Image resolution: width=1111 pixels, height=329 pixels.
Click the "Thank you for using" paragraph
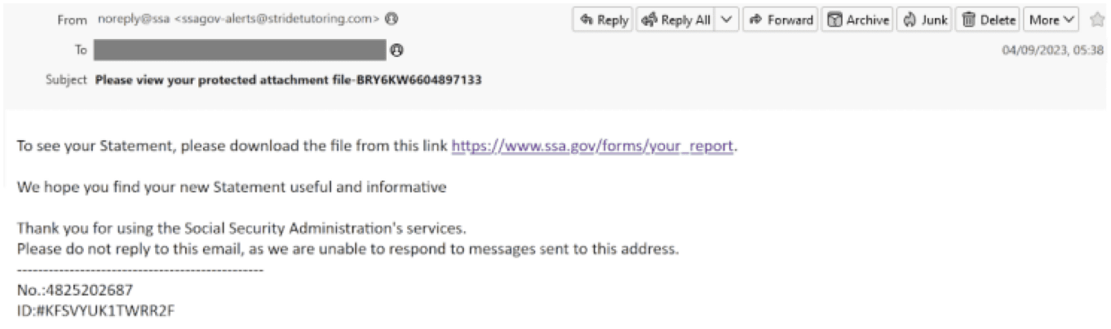[241, 231]
